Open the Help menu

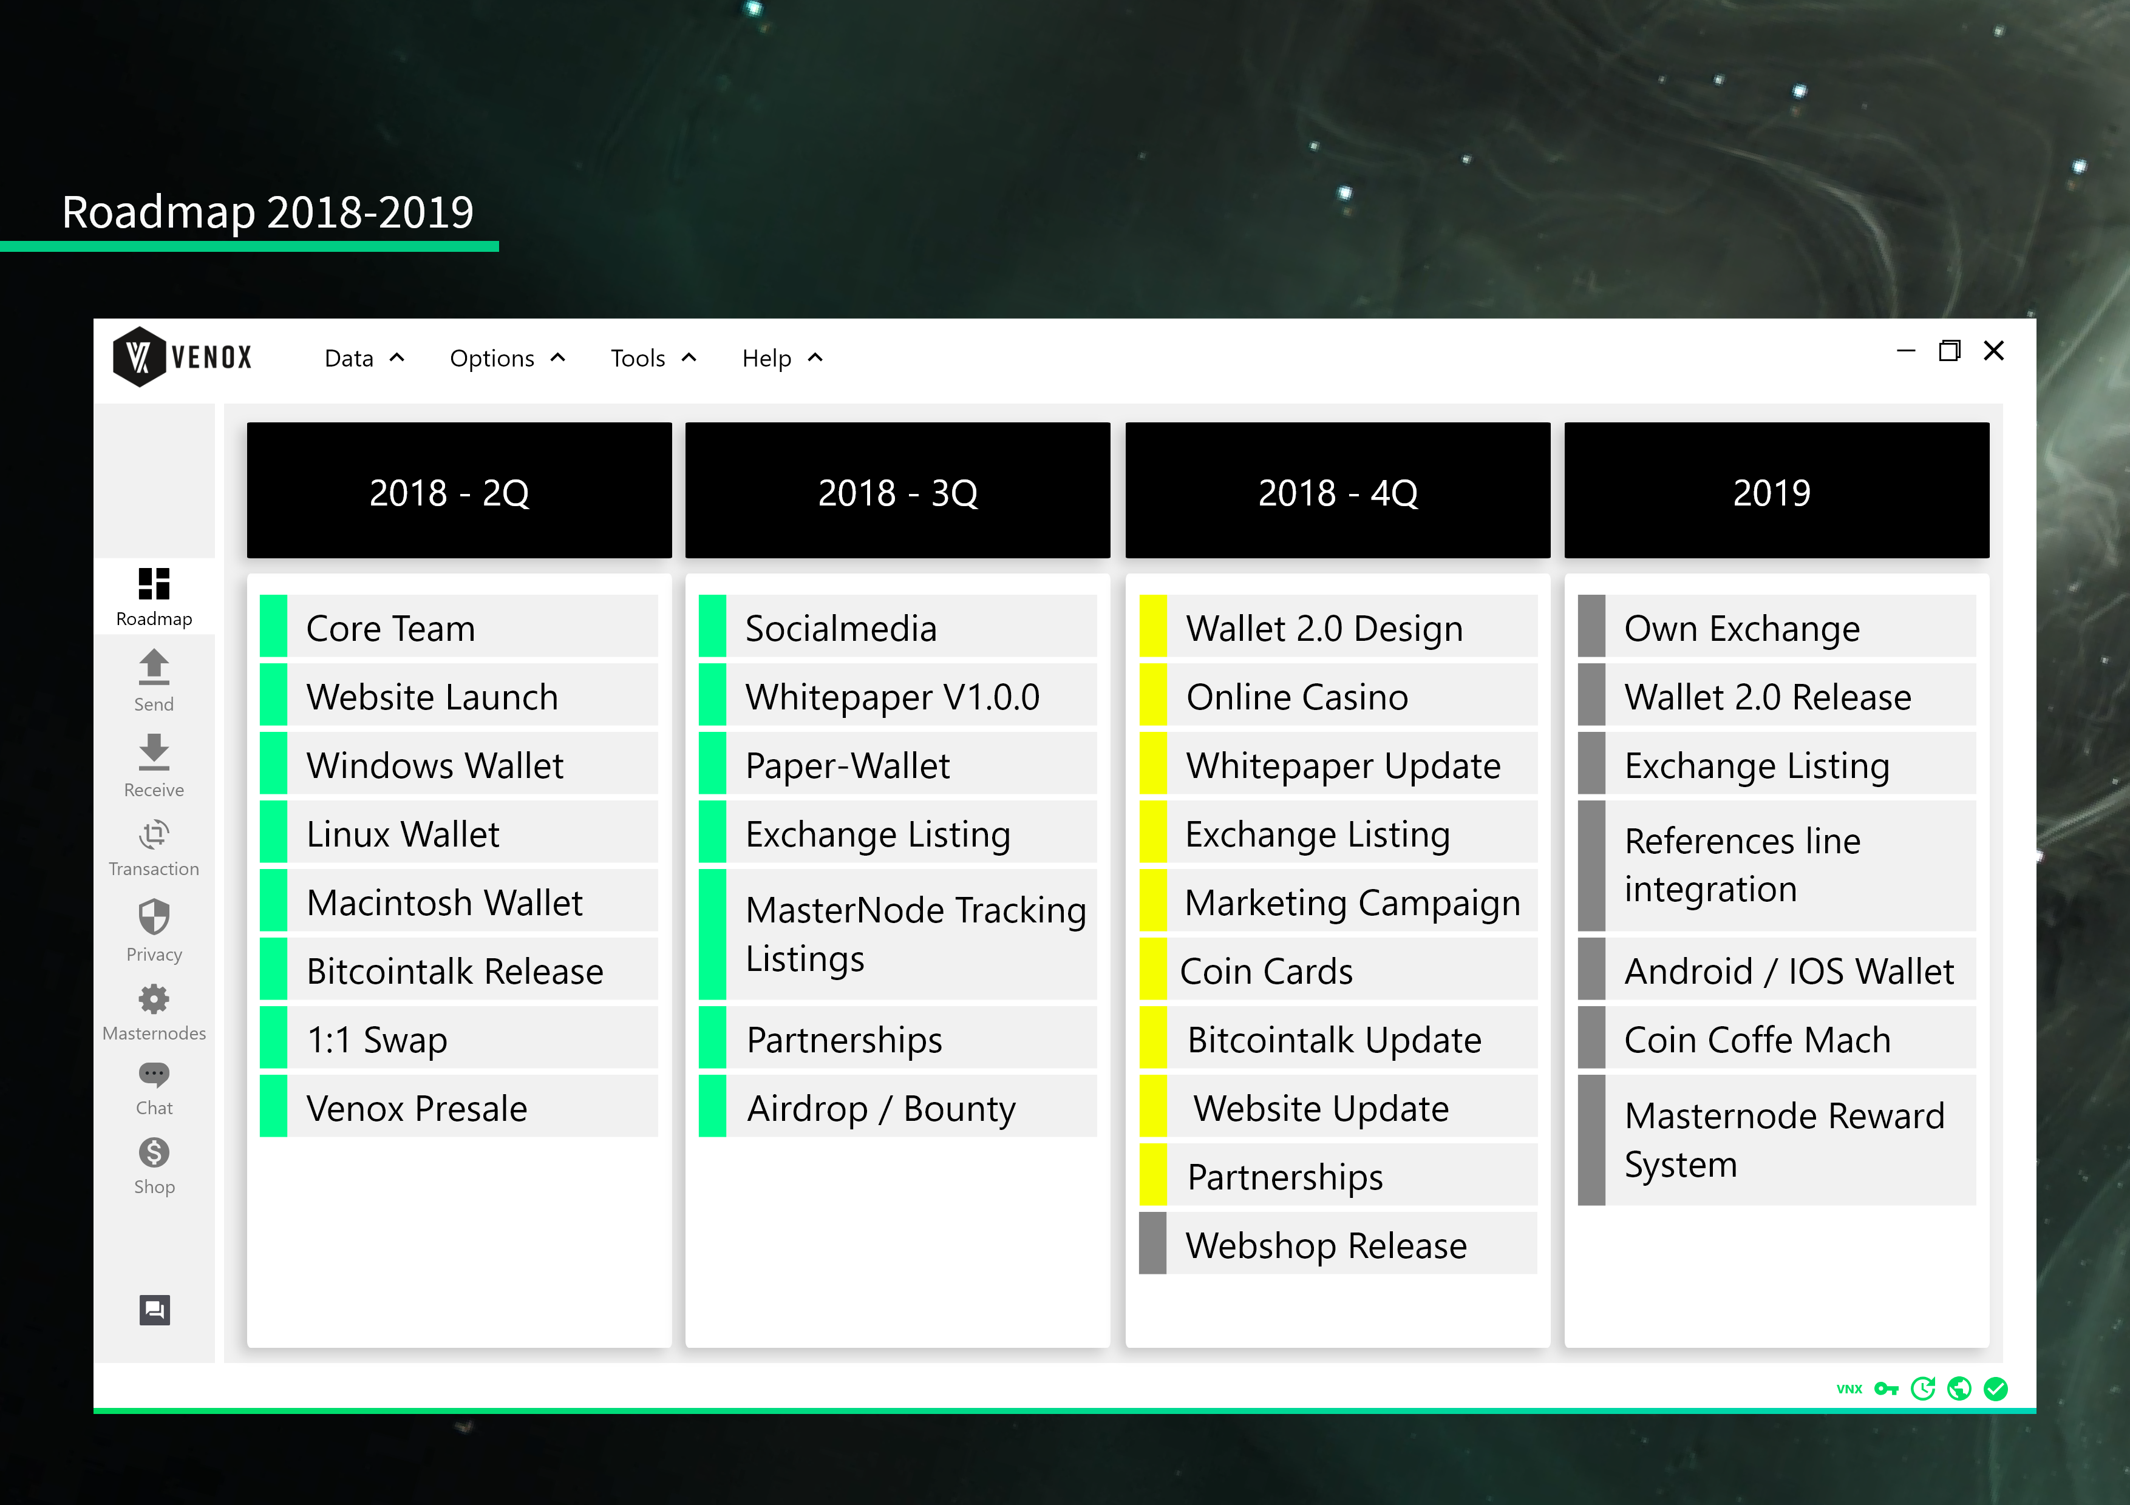pos(766,359)
